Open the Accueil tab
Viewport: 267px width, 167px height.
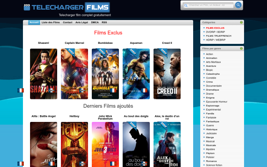[x=34, y=23]
